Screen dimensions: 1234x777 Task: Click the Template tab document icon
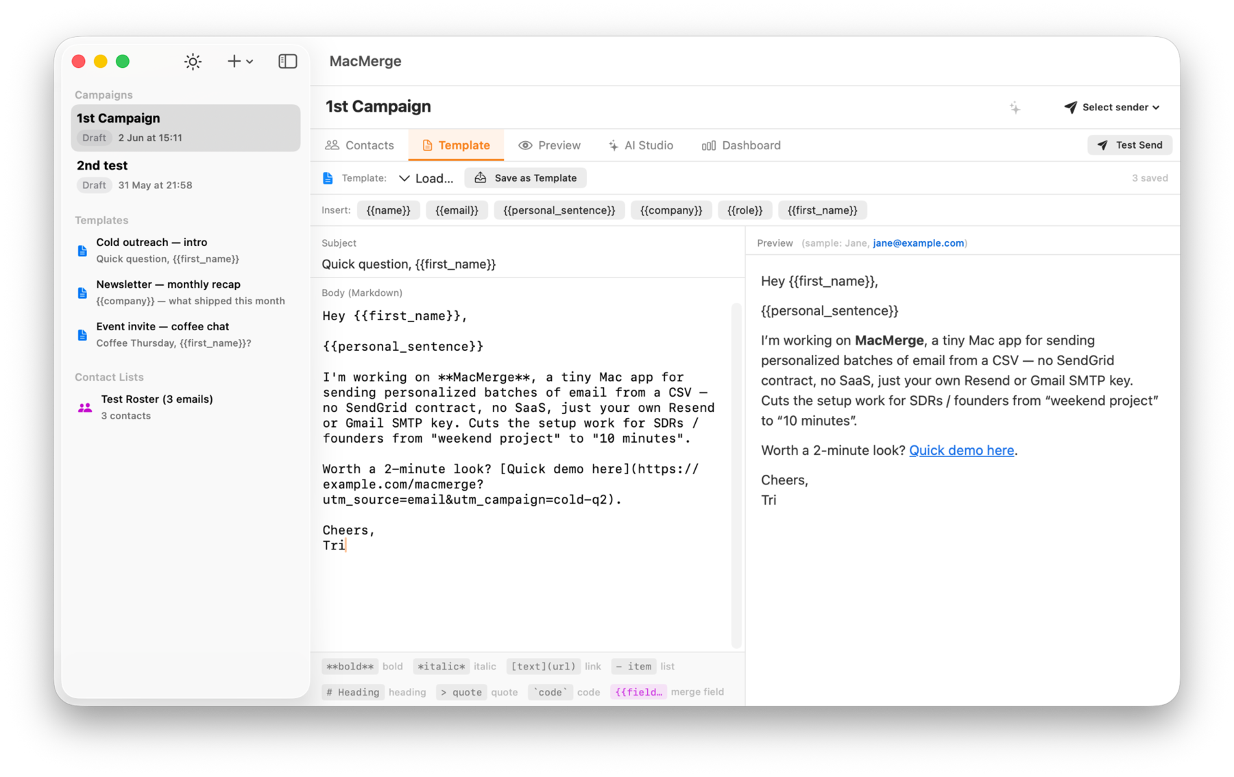(x=427, y=145)
